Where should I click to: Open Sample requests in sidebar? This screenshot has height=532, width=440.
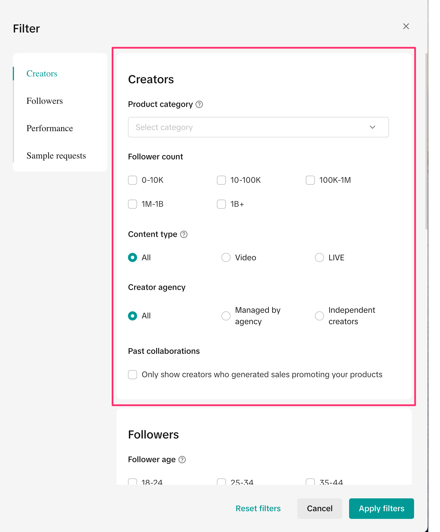tap(56, 156)
